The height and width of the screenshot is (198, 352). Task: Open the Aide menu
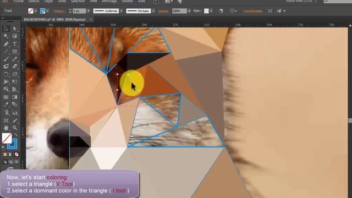coord(141,1)
